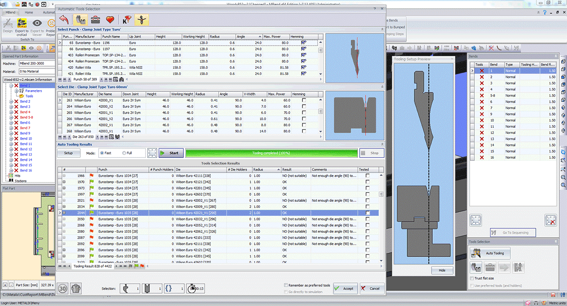
Task: Collapse the Bend 1 tree node
Action: 11,85
